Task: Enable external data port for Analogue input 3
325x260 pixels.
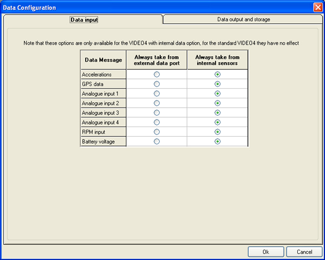Action: [x=157, y=112]
